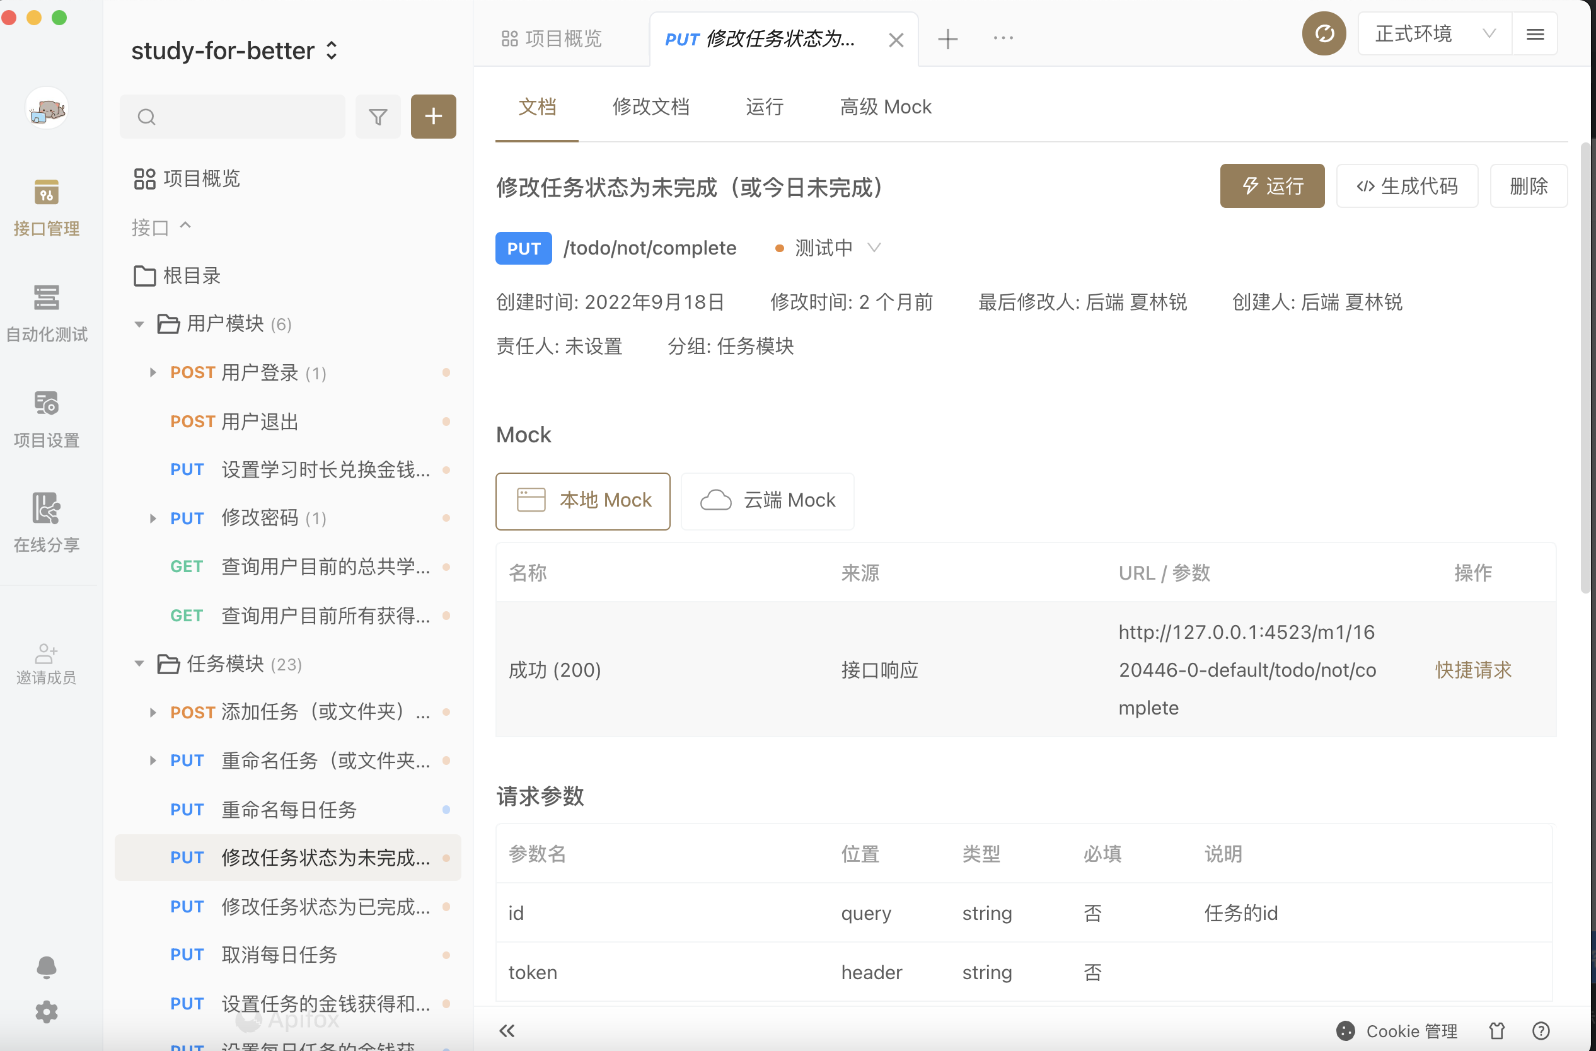Screen dimensions: 1596x1051
Task: Collapse sidebar with double chevron icon
Action: [507, 1030]
